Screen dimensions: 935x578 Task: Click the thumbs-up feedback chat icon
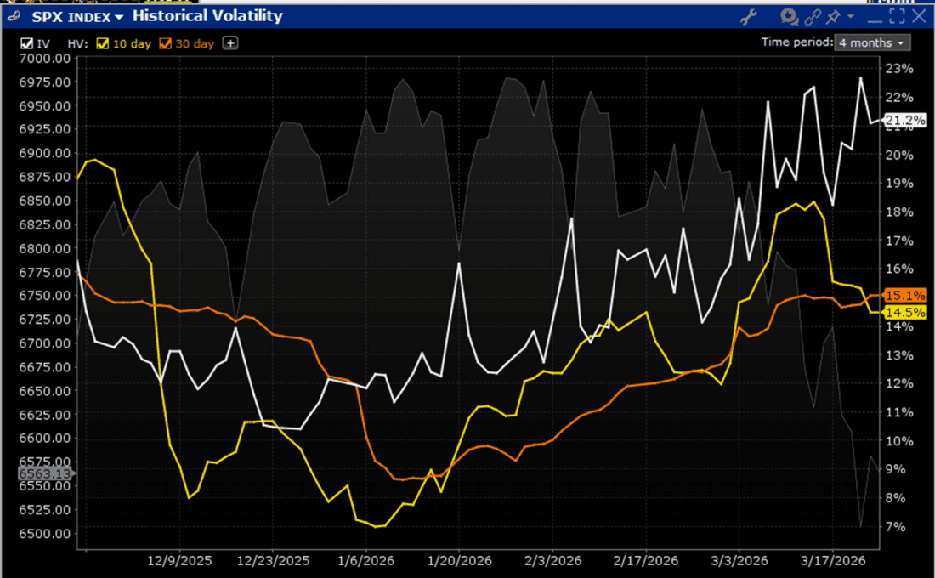click(x=790, y=16)
